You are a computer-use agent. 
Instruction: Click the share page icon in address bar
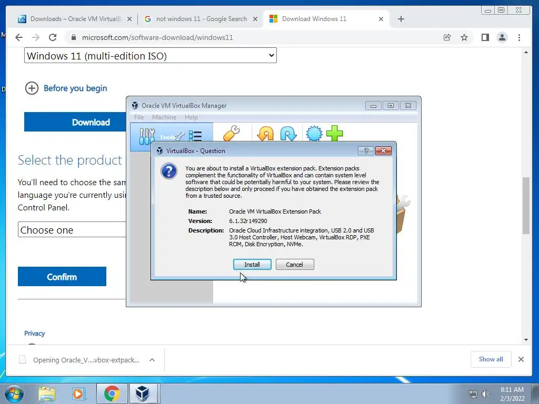point(447,37)
